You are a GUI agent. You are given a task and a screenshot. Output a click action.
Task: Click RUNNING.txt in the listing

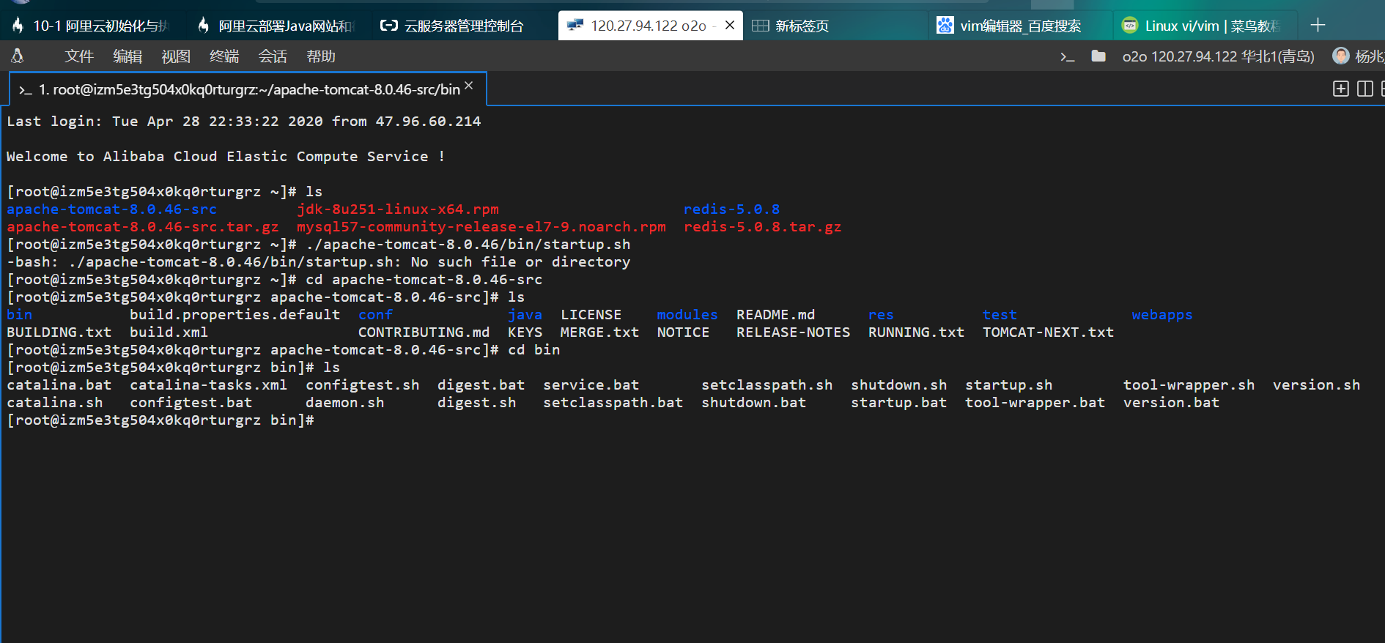pyautogui.click(x=916, y=332)
